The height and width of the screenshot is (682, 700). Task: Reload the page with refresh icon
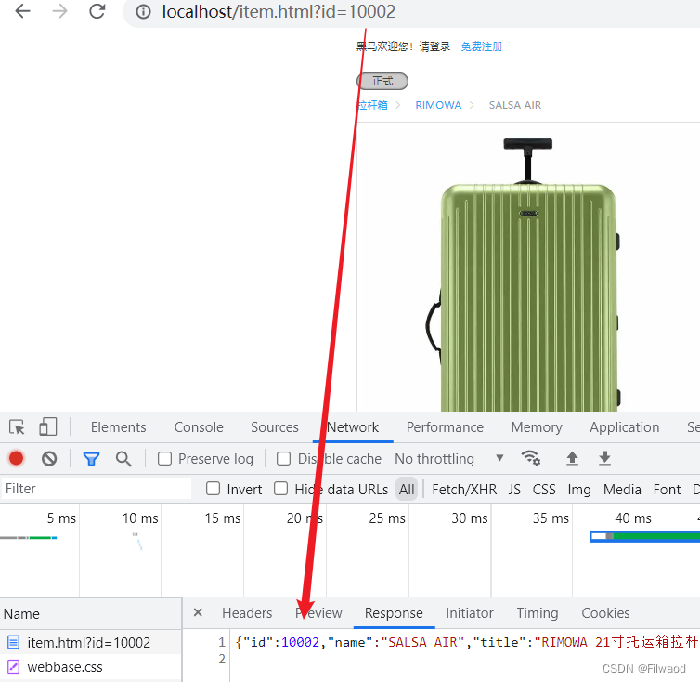point(97,11)
